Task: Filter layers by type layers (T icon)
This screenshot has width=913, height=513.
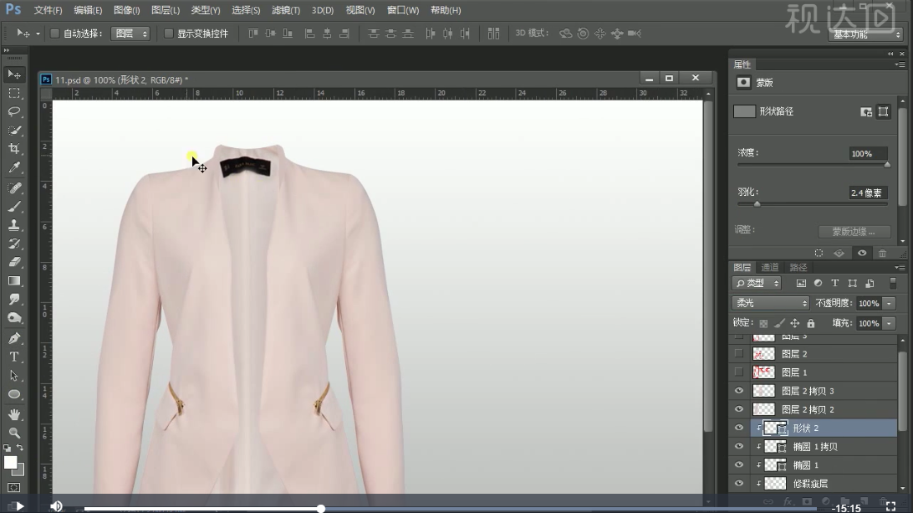Action: 835,284
